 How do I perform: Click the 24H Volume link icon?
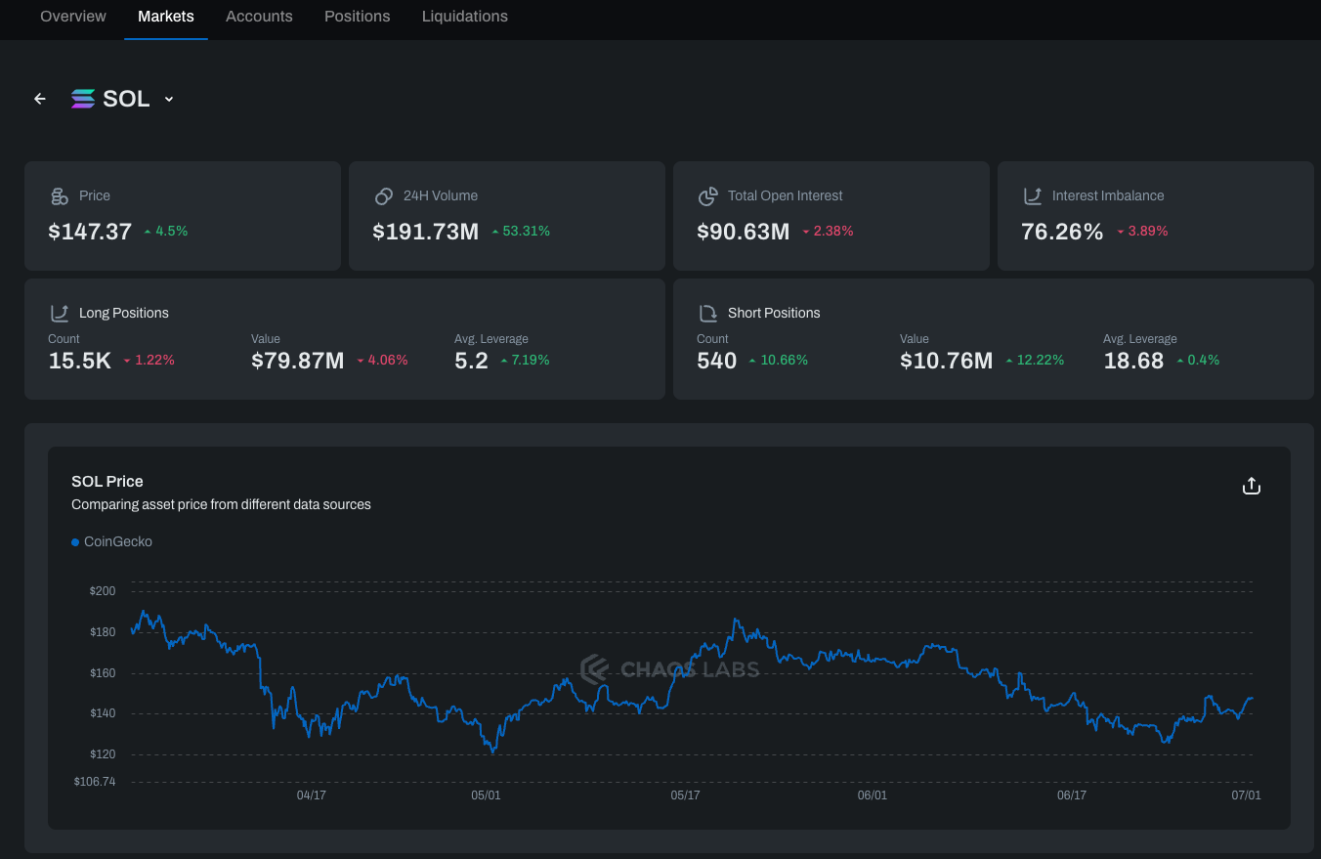[384, 196]
